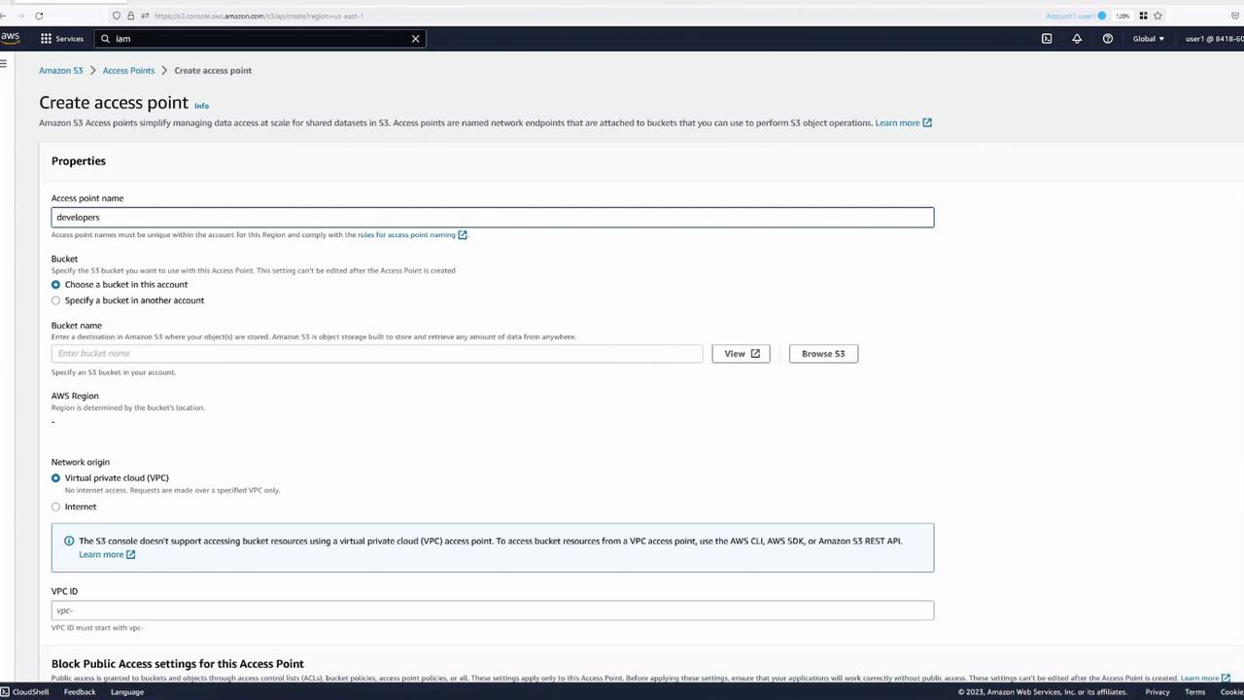Click the Services grid icon
The image size is (1244, 700).
(46, 39)
